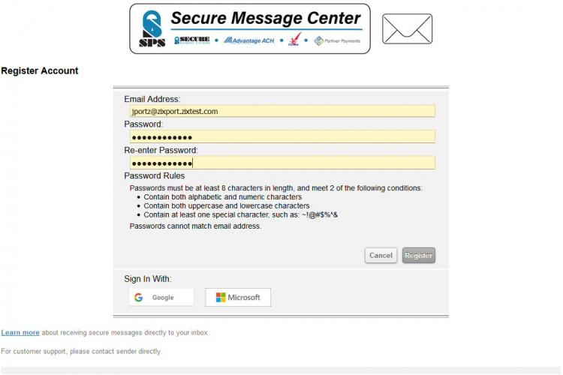Click the SPS swan logo

pyautogui.click(x=152, y=28)
